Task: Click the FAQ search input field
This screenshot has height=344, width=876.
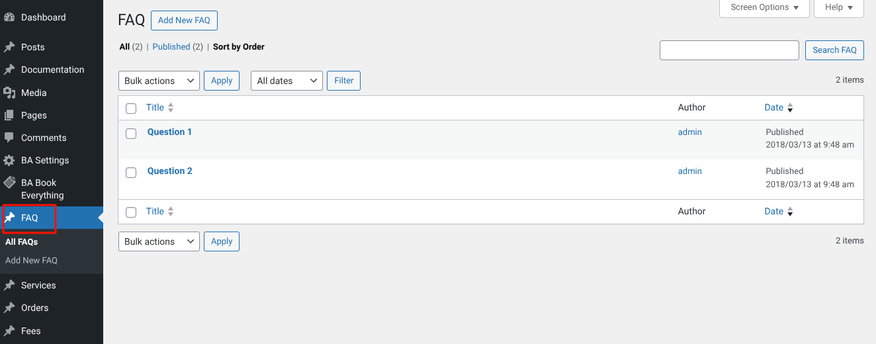Action: [x=729, y=50]
